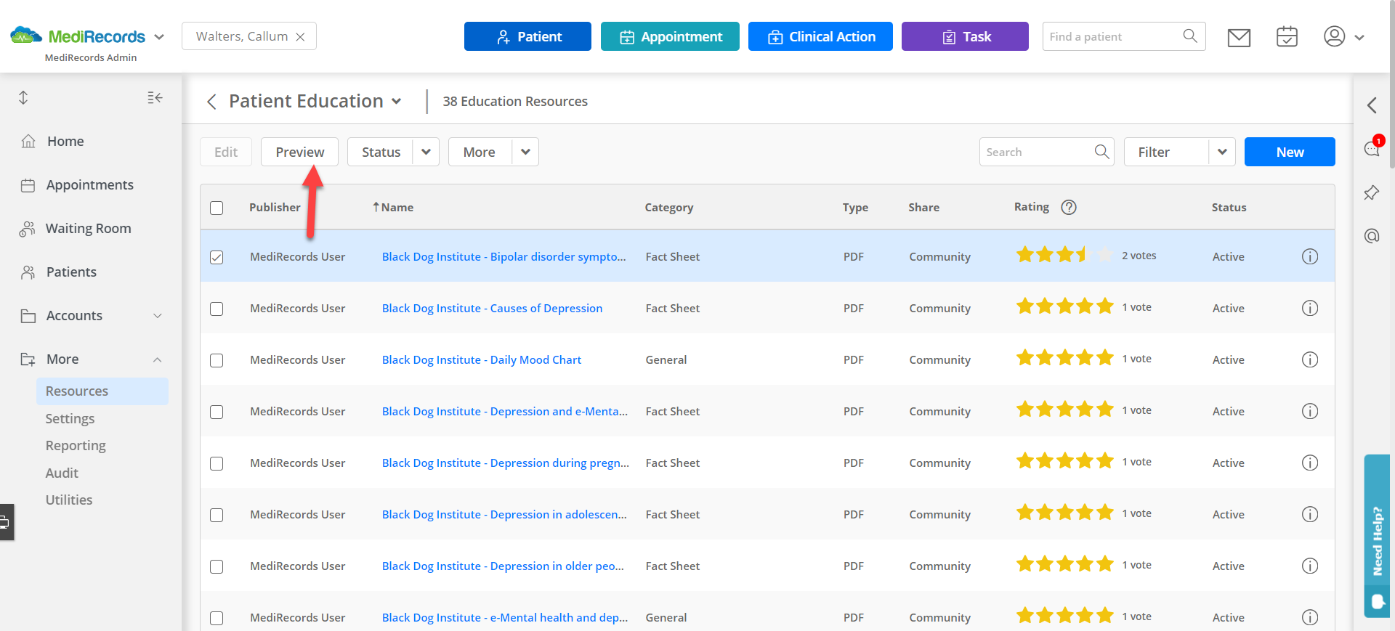Screen dimensions: 1395x631
Task: Click the star rating for Causes of Depression
Action: tap(1064, 306)
